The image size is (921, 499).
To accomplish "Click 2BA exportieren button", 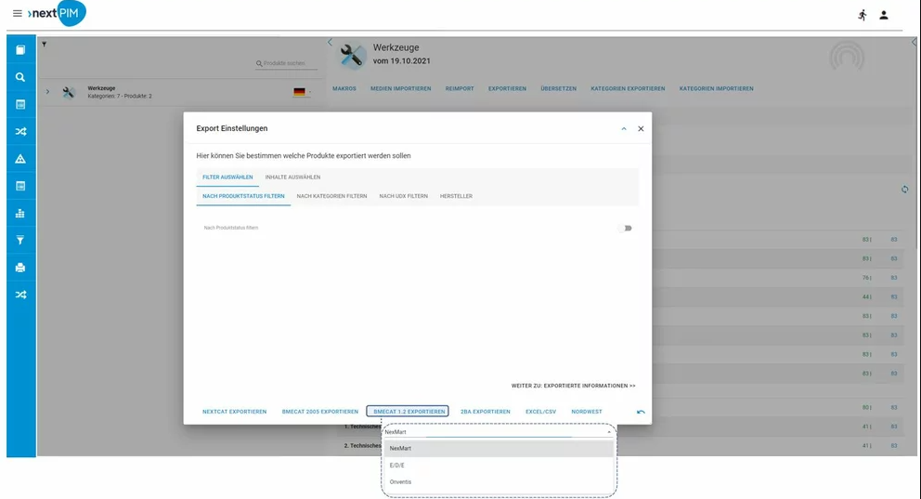I will [486, 412].
